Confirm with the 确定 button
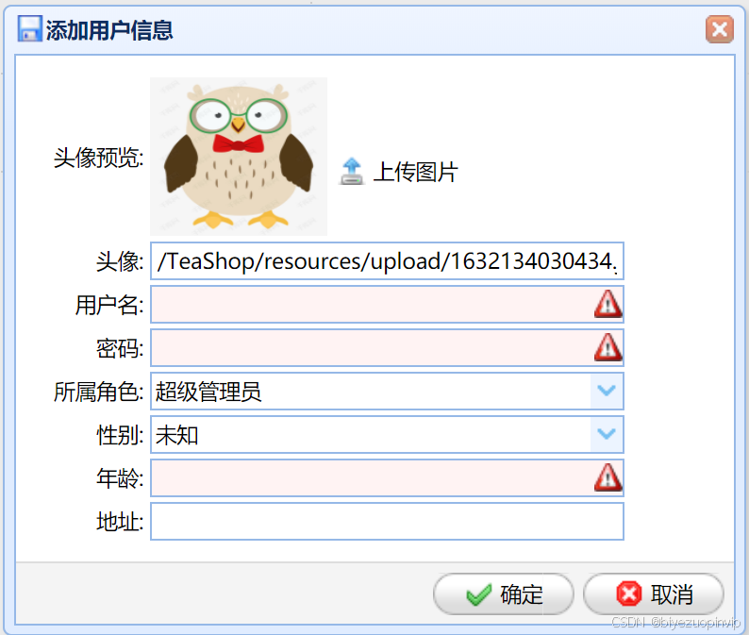This screenshot has width=749, height=635. 504,594
